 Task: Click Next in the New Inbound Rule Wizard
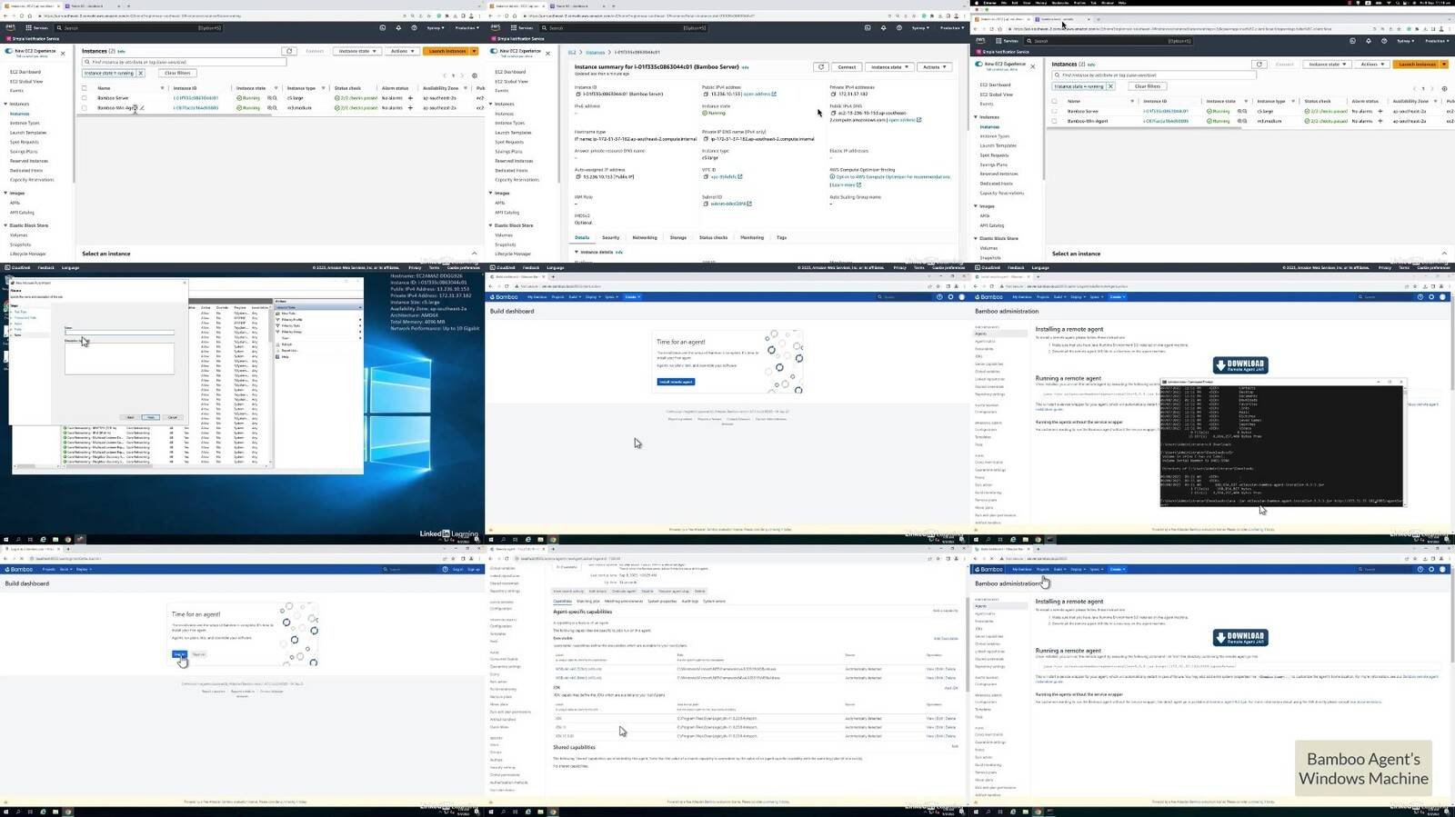click(151, 417)
